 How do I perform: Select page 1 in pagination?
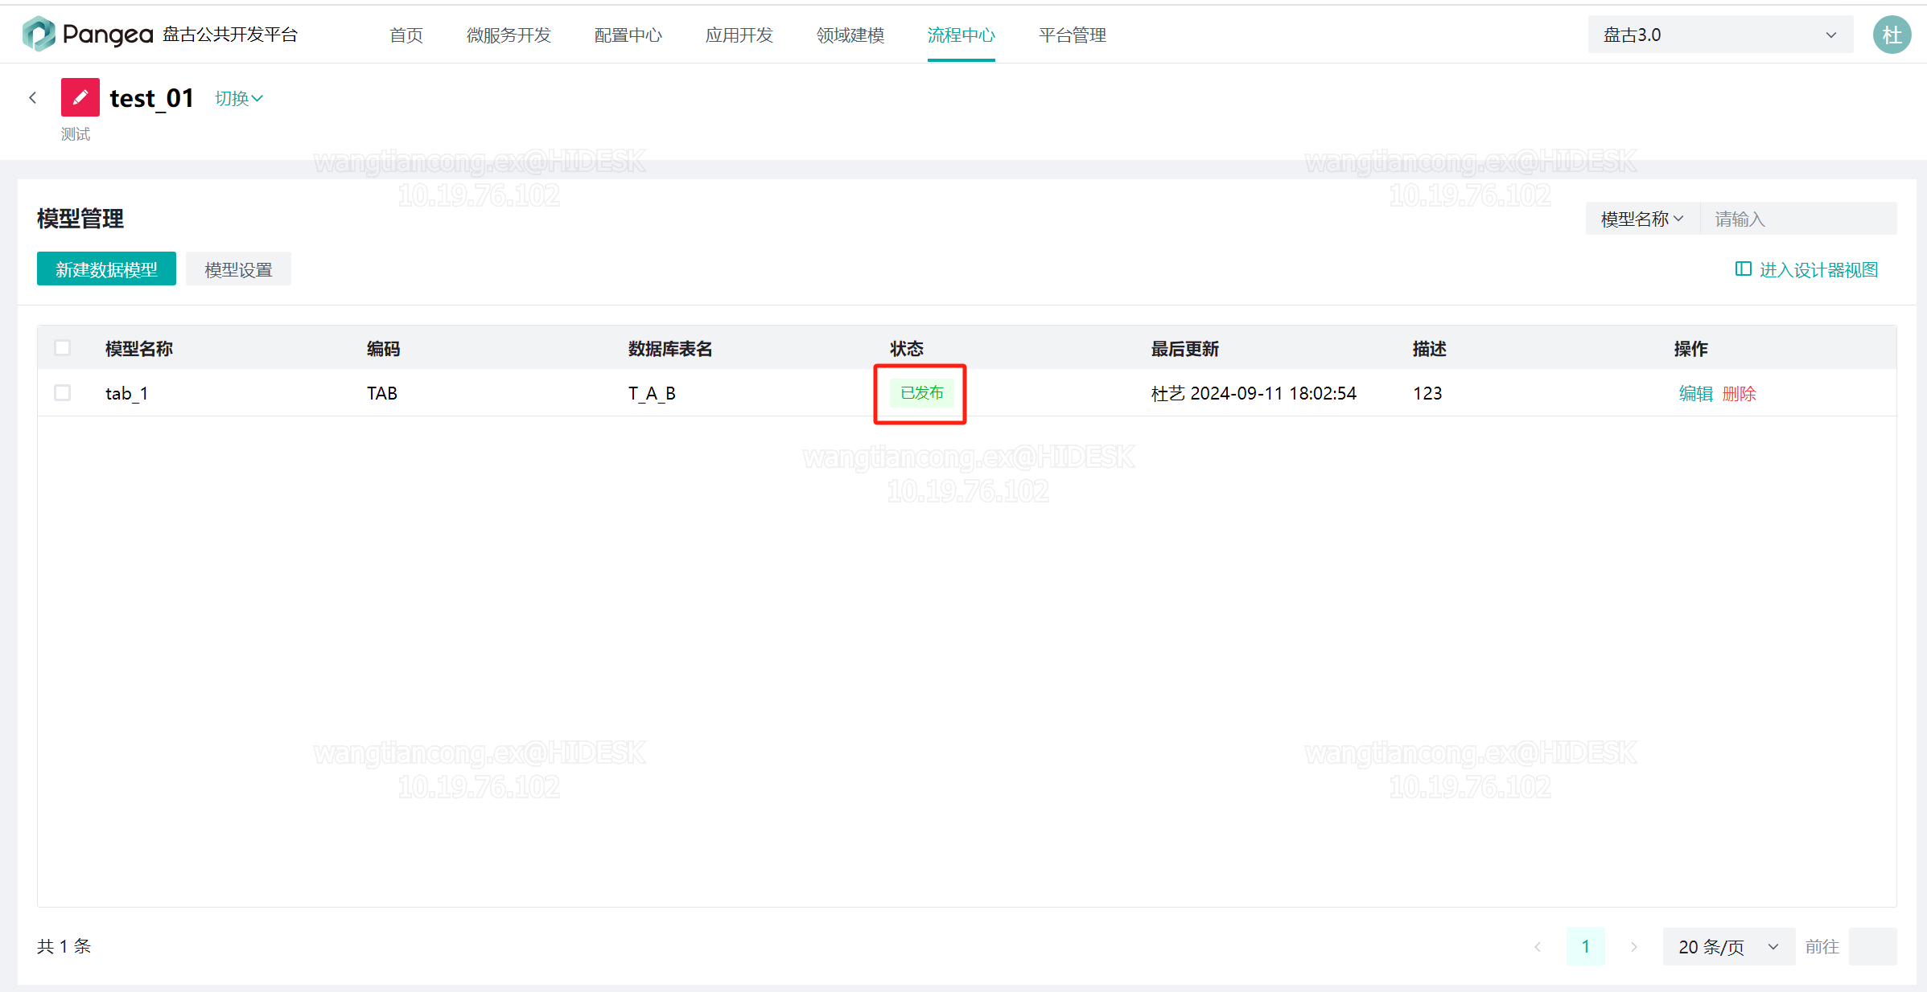point(1586,947)
